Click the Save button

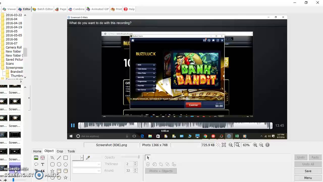(308, 171)
